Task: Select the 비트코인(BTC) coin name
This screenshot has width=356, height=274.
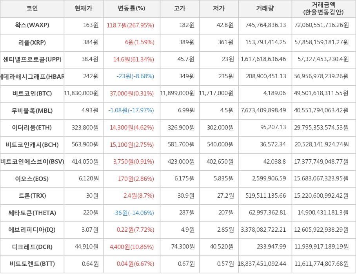Action: tap(32, 94)
